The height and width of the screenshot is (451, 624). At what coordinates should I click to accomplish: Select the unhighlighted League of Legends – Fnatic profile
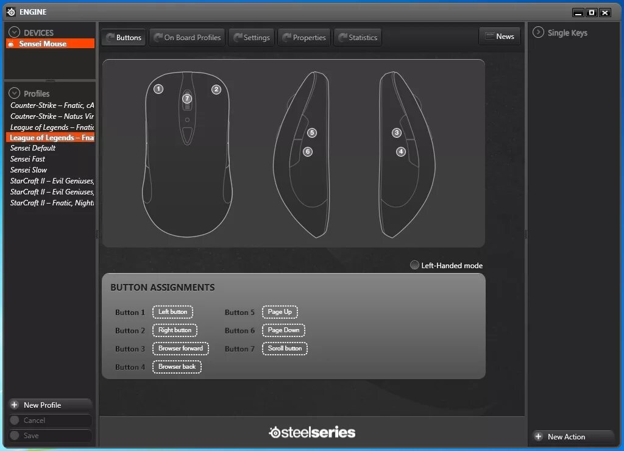click(x=52, y=127)
